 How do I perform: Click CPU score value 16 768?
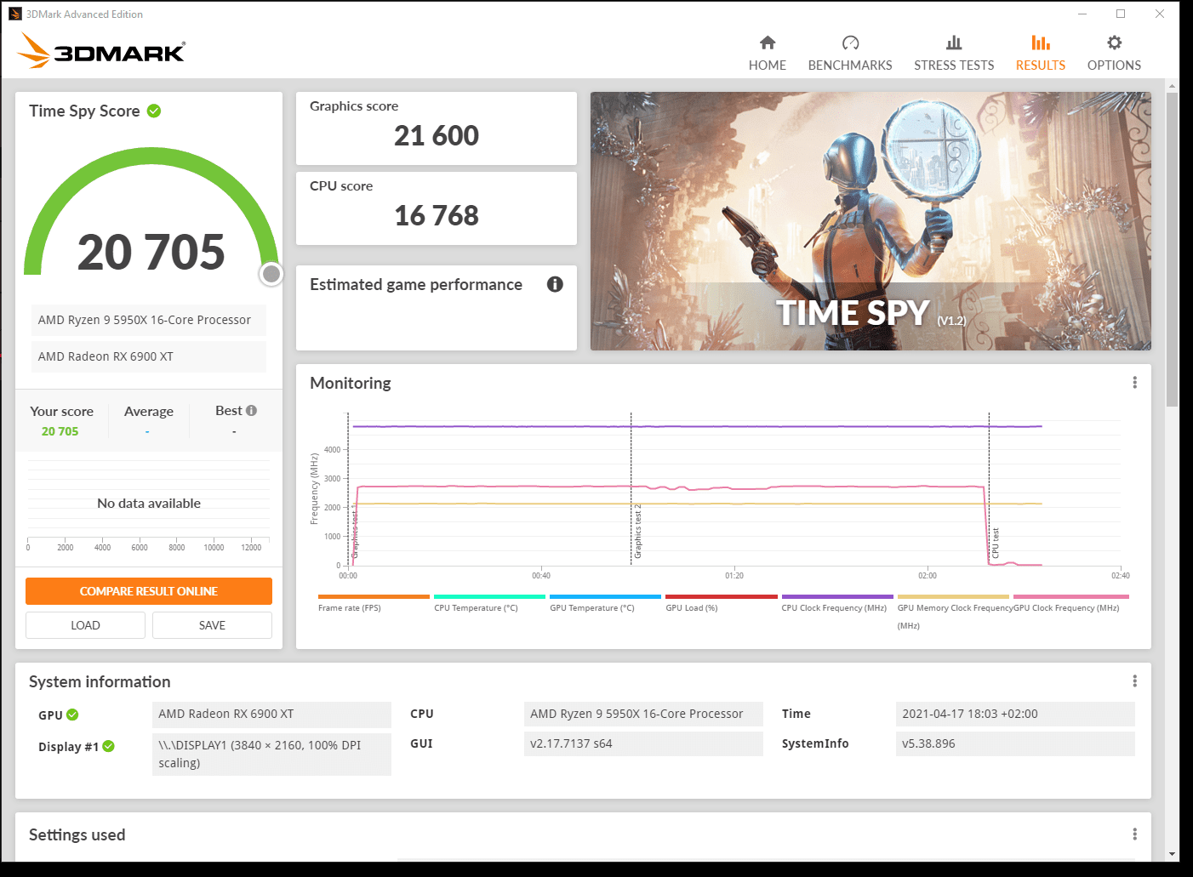(437, 215)
